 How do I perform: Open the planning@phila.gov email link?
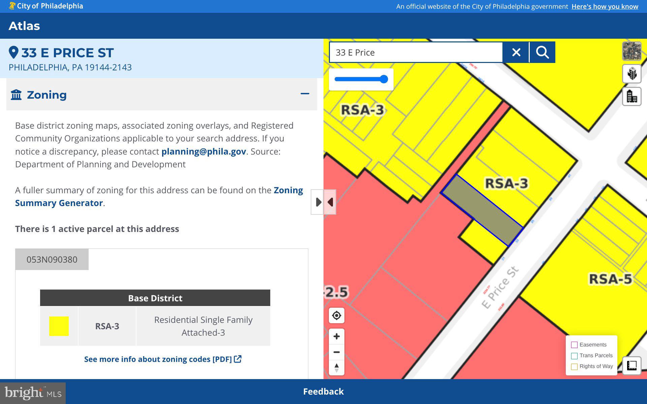204,151
